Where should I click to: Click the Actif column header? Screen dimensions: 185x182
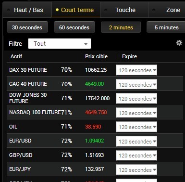click(16, 56)
